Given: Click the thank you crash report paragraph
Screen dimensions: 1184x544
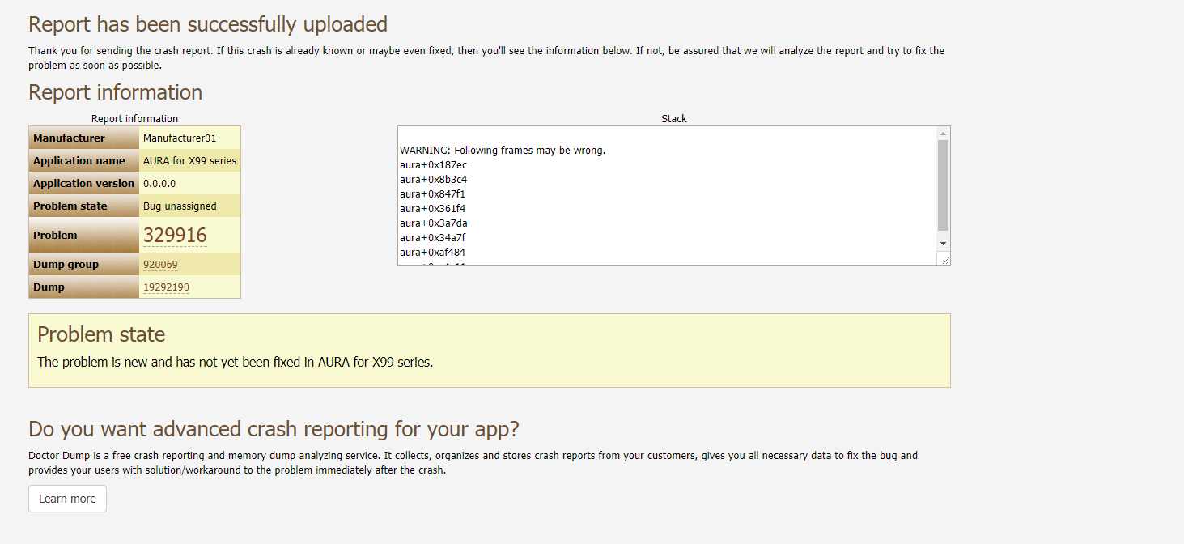Looking at the screenshot, I should click(486, 57).
